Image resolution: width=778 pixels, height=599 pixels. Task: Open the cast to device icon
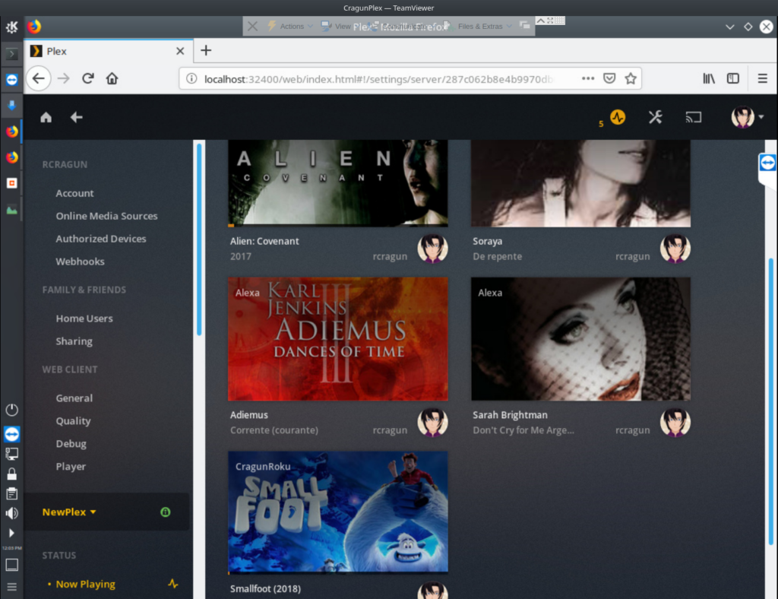(x=693, y=118)
